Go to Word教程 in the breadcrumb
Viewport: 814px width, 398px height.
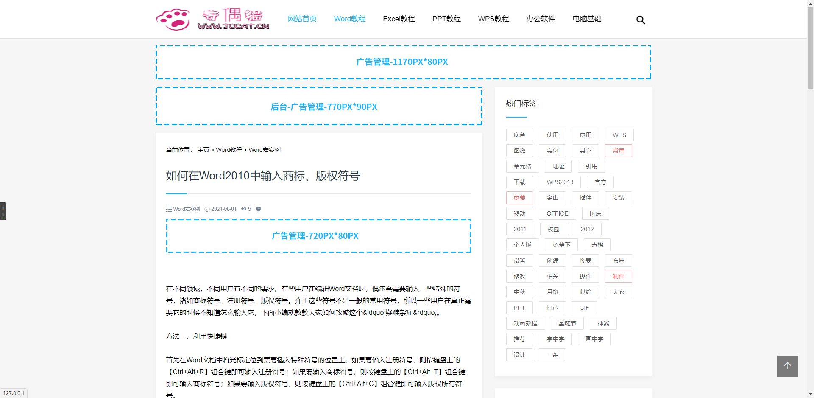pos(229,150)
